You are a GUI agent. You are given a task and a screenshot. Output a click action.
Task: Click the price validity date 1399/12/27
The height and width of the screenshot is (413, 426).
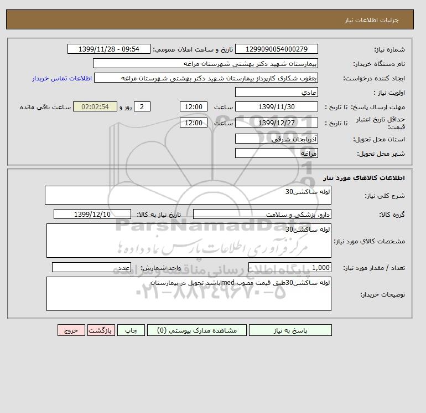tap(276, 123)
